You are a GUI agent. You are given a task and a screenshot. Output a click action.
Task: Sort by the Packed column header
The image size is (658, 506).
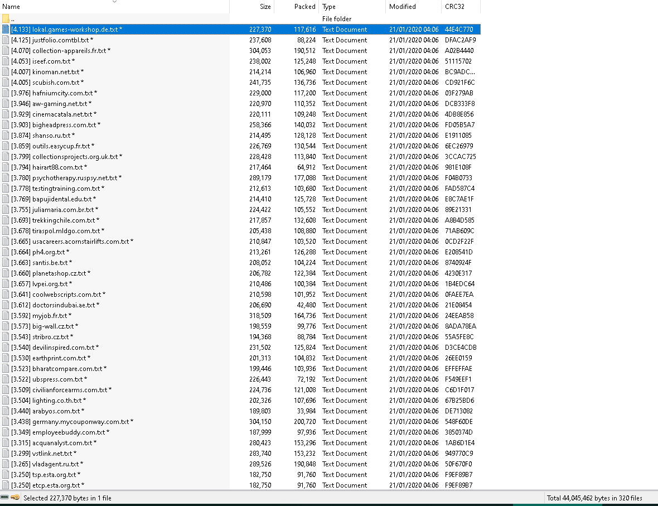(304, 7)
